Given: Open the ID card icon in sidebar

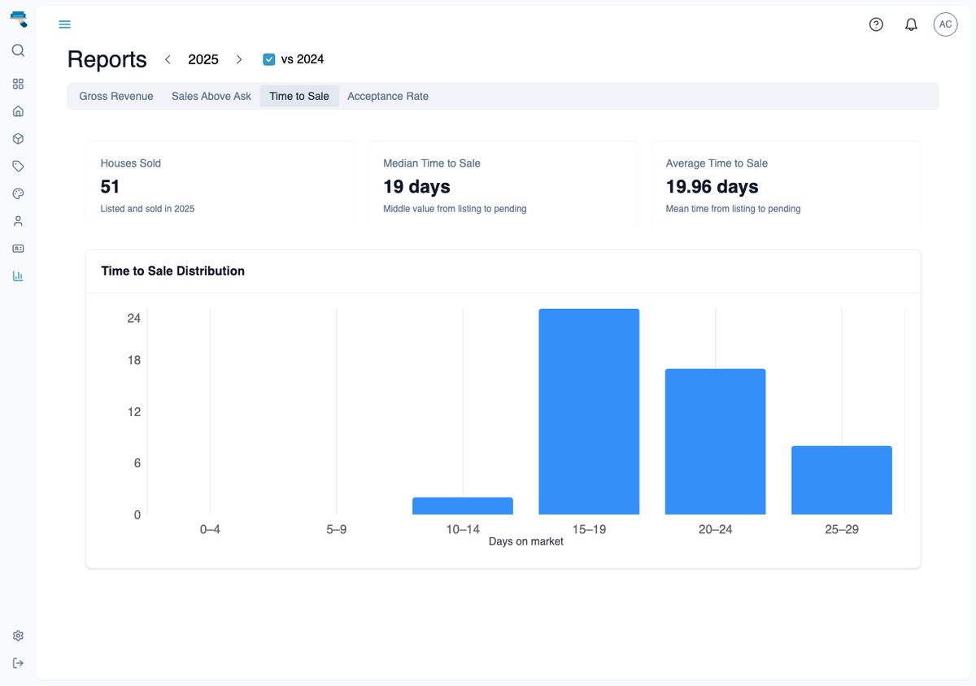Looking at the screenshot, I should pyautogui.click(x=18, y=248).
